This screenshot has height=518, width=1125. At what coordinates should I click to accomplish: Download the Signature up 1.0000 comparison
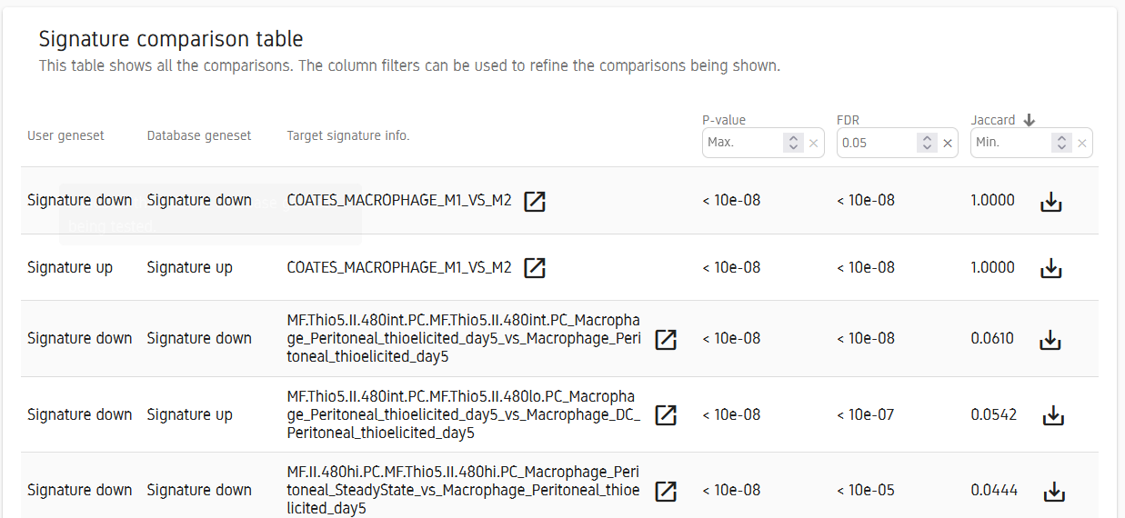click(1051, 268)
